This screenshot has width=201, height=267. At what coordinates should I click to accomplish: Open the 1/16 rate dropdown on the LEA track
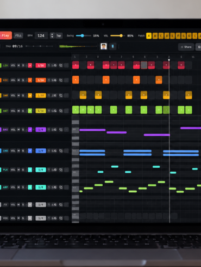(41, 65)
